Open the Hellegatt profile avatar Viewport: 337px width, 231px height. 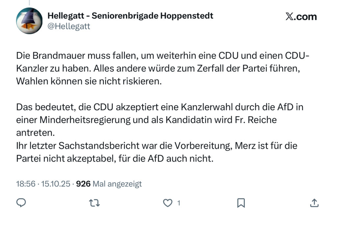pos(29,21)
